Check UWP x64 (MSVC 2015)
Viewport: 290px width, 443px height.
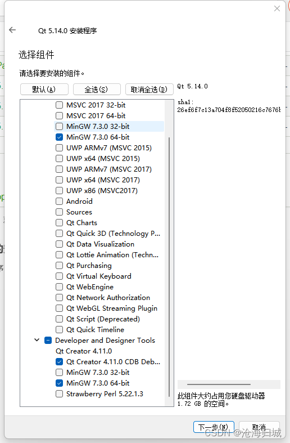point(59,159)
